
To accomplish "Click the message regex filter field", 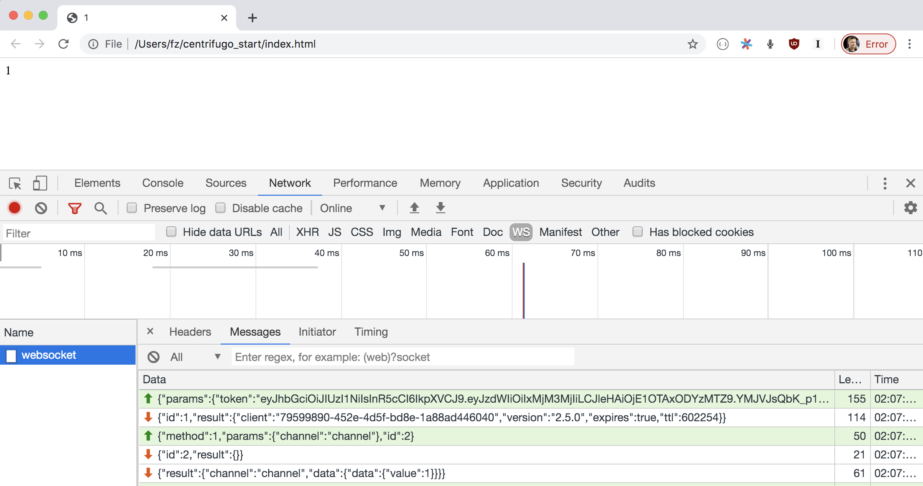I will tap(403, 357).
